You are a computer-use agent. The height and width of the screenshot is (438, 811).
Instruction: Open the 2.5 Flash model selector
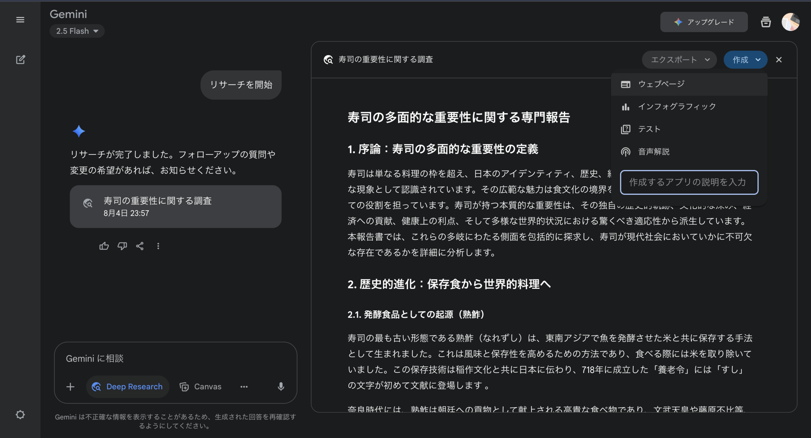tap(77, 31)
